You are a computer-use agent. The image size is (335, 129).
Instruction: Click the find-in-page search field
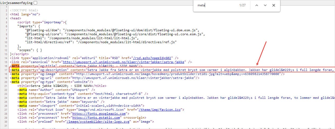[x=215, y=5]
